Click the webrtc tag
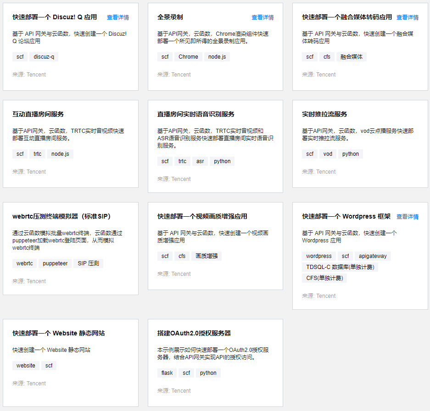The width and height of the screenshot is (430, 411). pos(24,263)
